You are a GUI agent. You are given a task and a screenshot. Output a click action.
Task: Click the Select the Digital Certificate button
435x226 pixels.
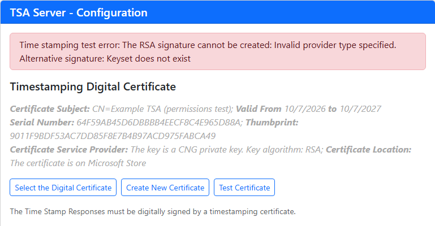coord(63,188)
